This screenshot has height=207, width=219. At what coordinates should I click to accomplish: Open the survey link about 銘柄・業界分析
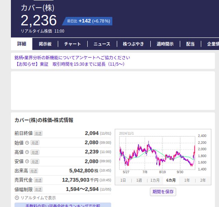click(72, 58)
